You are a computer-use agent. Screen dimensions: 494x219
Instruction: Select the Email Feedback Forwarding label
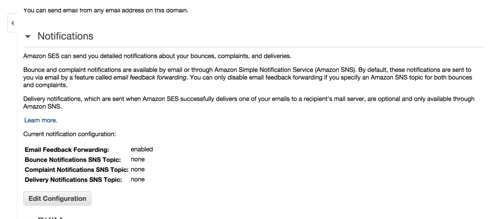[67, 150]
